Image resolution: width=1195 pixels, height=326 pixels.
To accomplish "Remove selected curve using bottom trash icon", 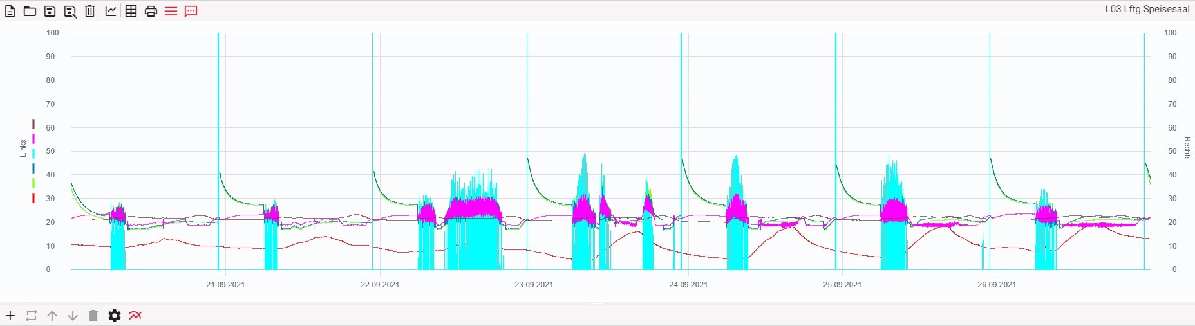I will pos(93,316).
